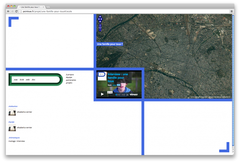
Task: Toggle HD quality on the video player
Action: [x=123, y=95]
